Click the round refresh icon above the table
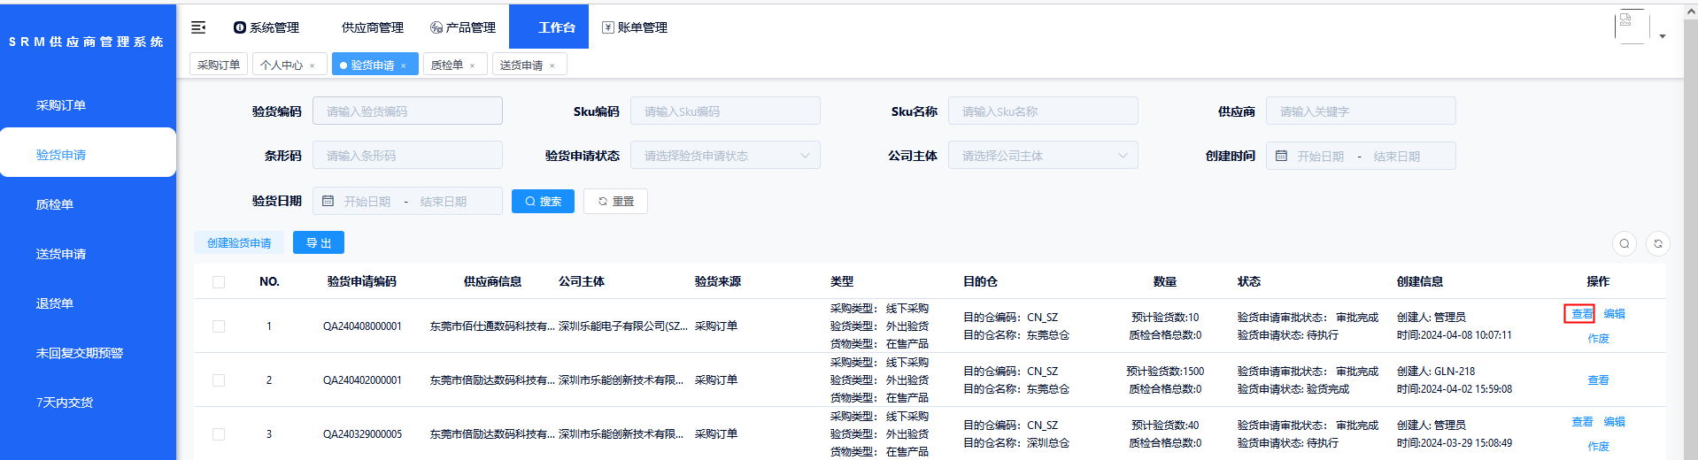The height and width of the screenshot is (460, 1698). point(1657,243)
